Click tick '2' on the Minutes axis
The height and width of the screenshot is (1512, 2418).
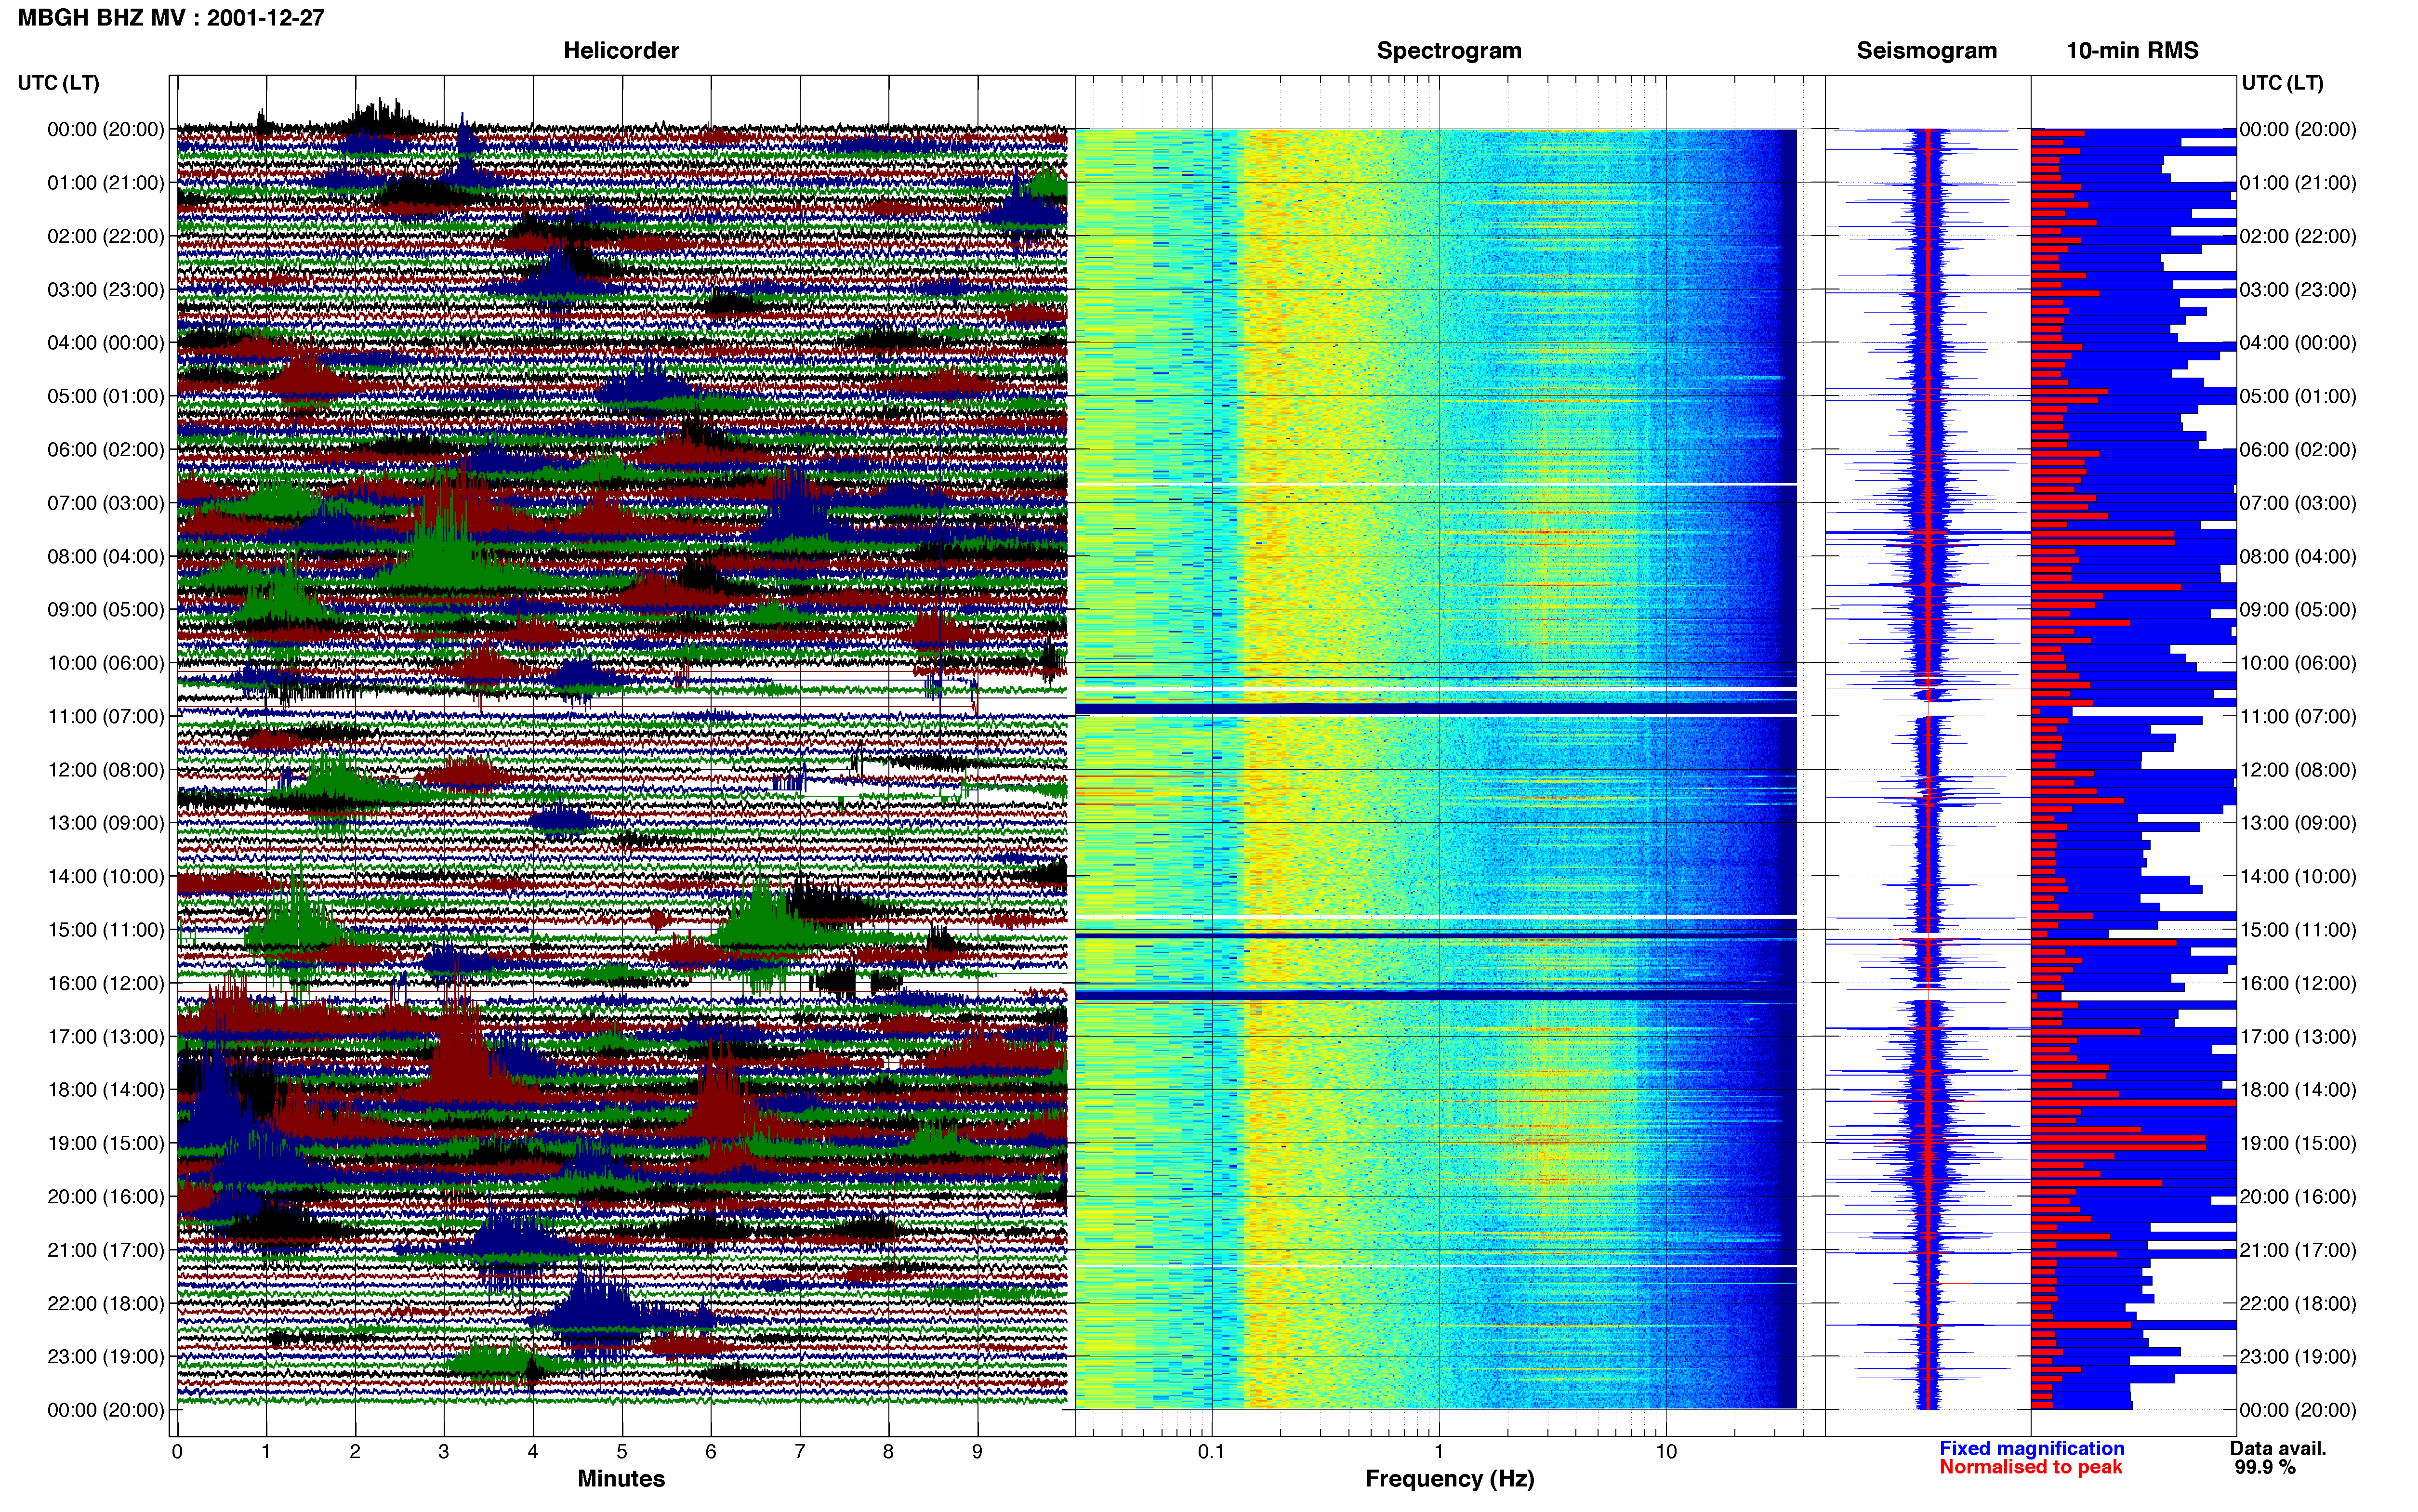coord(355,1452)
